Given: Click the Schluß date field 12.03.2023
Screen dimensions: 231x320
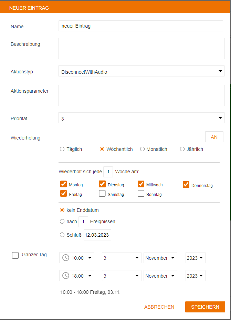Looking at the screenshot, I should (97, 235).
